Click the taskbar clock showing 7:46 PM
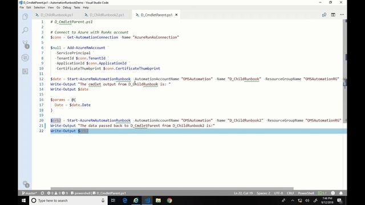Viewport: 365px width, 205px height. pyautogui.click(x=327, y=200)
